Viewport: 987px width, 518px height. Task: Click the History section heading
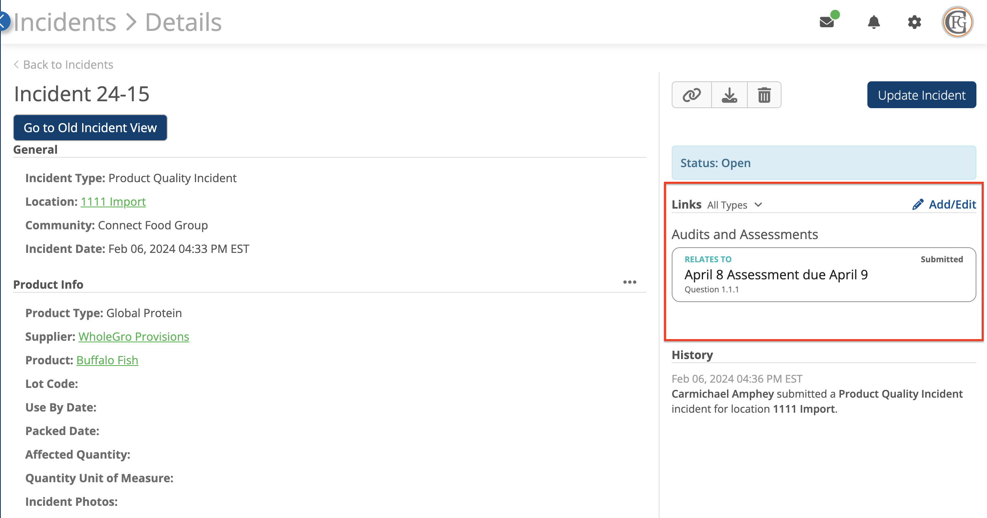point(692,355)
